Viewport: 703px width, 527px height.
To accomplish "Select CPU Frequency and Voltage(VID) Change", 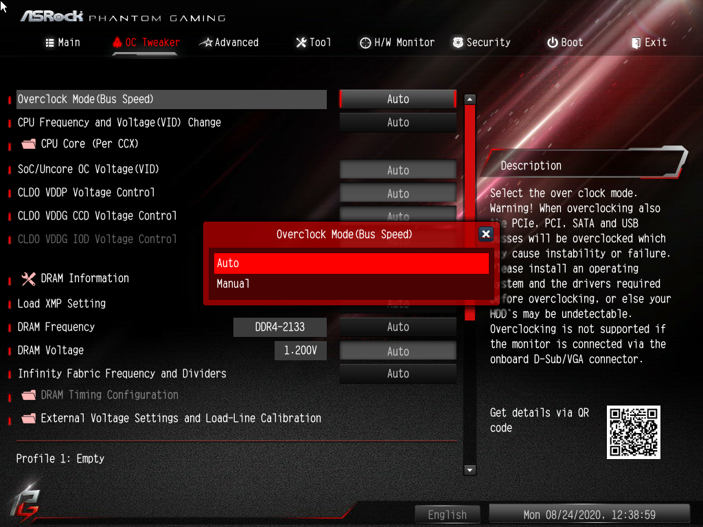I will coord(119,122).
